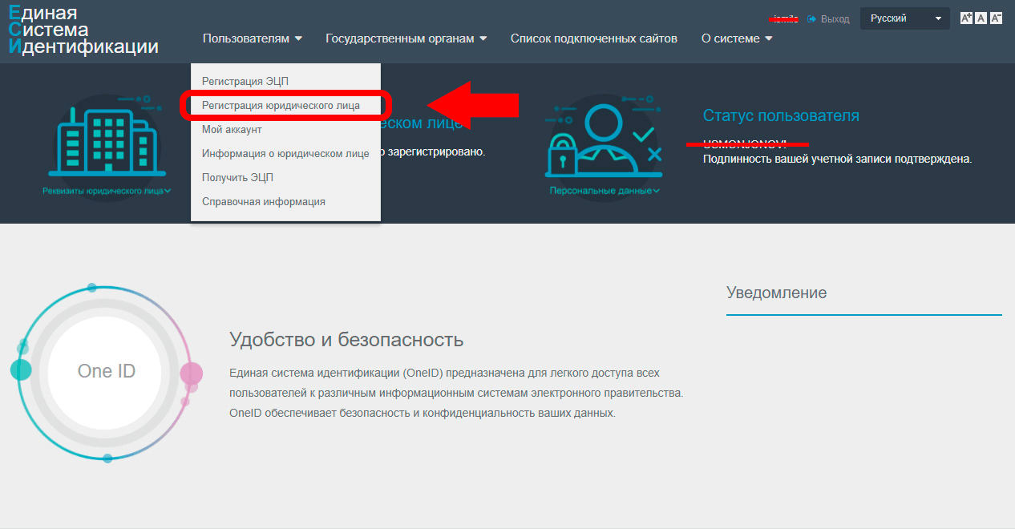Click the One ID circle graphic
1015x529 pixels.
pos(107,372)
